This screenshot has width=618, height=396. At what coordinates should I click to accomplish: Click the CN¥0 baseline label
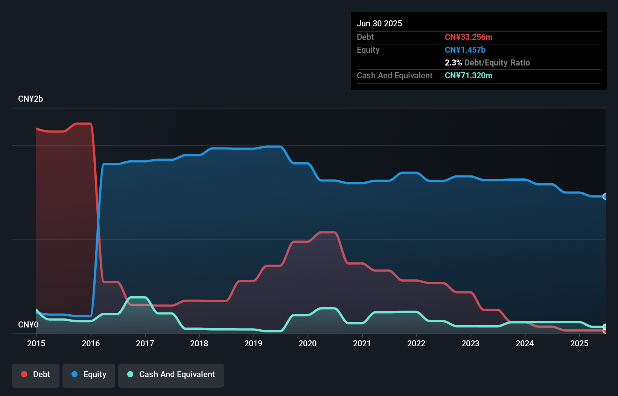click(x=29, y=324)
